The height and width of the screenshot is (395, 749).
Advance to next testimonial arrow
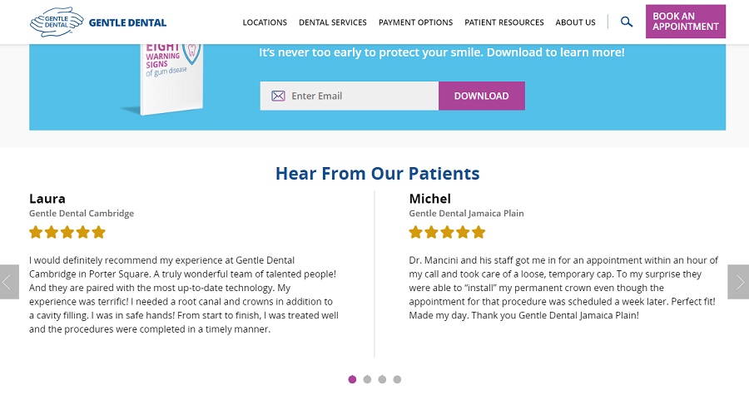(739, 282)
